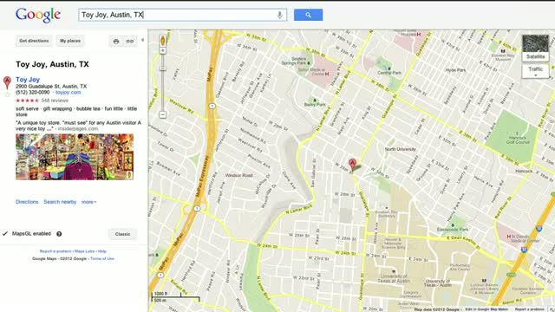Click the North University map label
The image size is (555, 312).
click(400, 149)
